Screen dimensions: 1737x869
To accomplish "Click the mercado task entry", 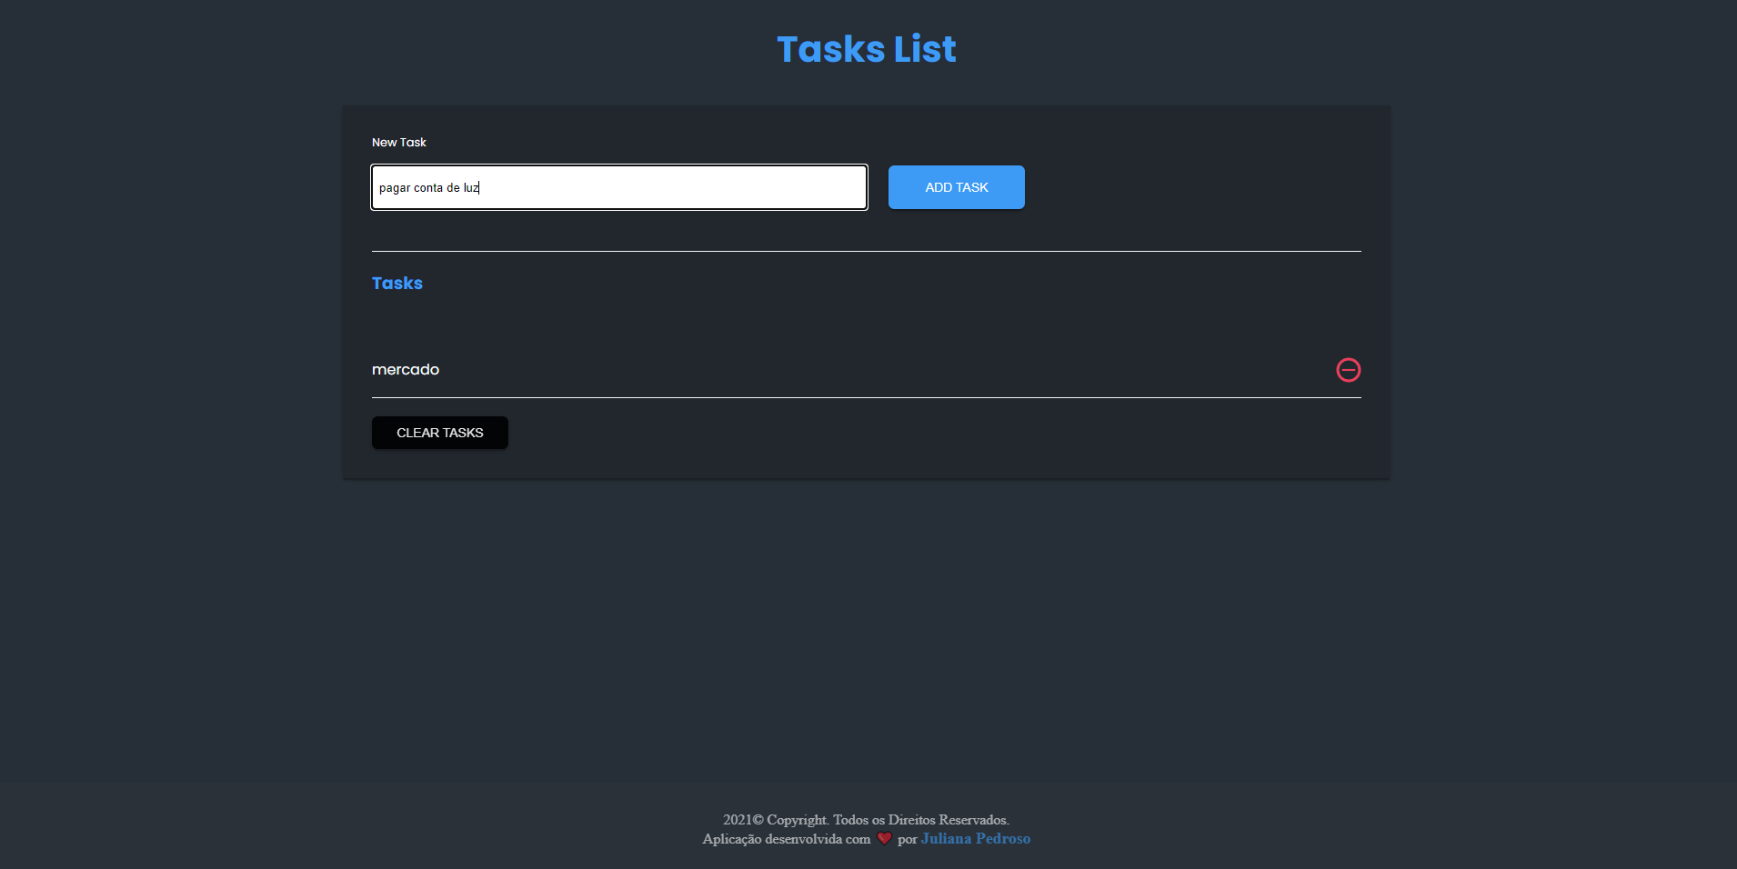I will click(405, 369).
